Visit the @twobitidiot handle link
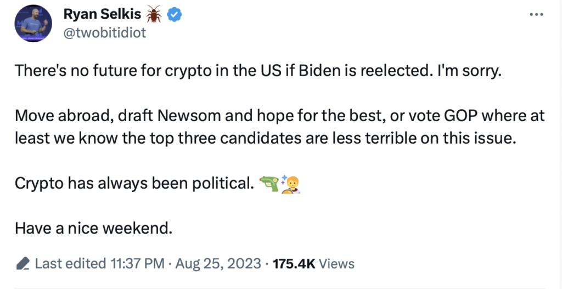 click(105, 32)
